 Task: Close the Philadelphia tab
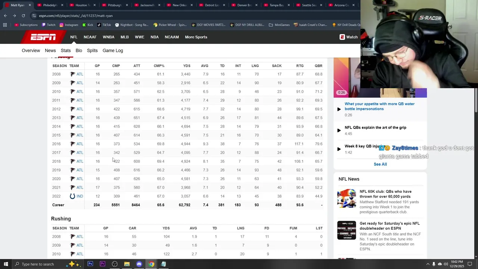point(62,5)
